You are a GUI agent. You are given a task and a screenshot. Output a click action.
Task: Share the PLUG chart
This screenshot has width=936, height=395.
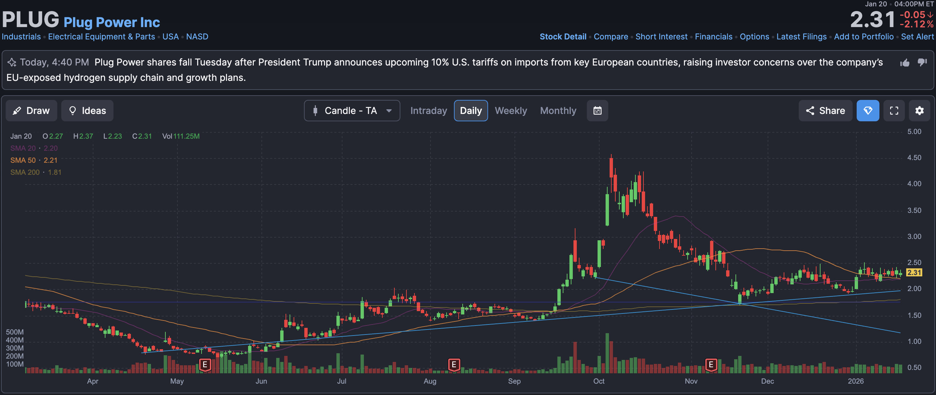pos(825,111)
